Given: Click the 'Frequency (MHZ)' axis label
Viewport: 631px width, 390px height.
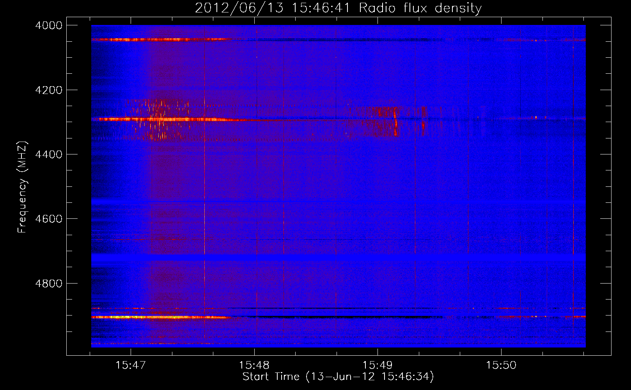Looking at the screenshot, I should click(x=22, y=187).
